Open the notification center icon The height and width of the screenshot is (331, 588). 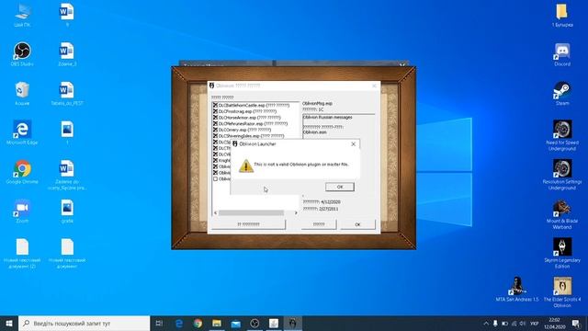coord(576,323)
